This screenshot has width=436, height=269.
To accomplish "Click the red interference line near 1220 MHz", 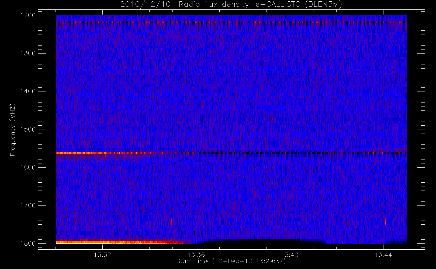I will (231, 22).
